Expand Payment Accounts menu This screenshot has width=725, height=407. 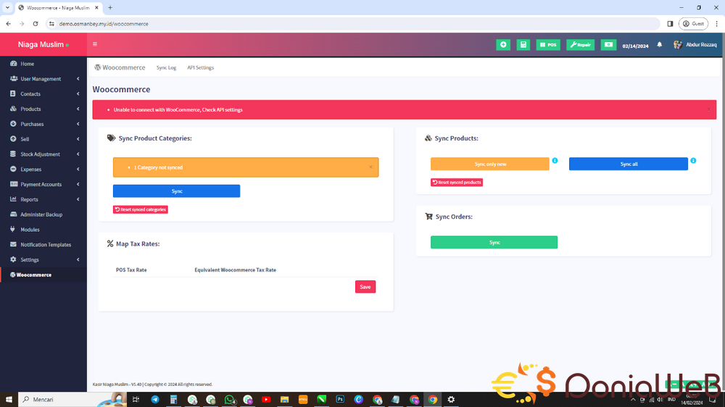[x=43, y=185]
